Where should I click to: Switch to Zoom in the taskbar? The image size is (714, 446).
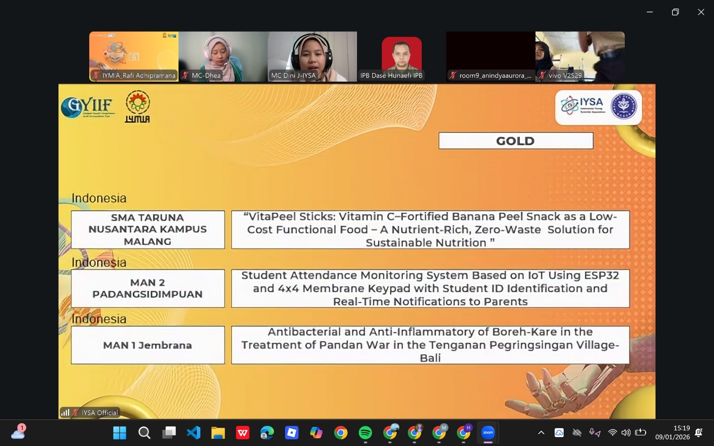coord(488,433)
